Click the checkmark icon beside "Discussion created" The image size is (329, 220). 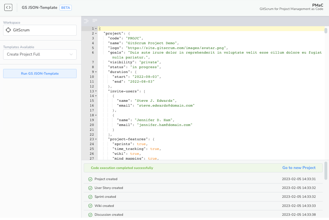(x=90, y=215)
